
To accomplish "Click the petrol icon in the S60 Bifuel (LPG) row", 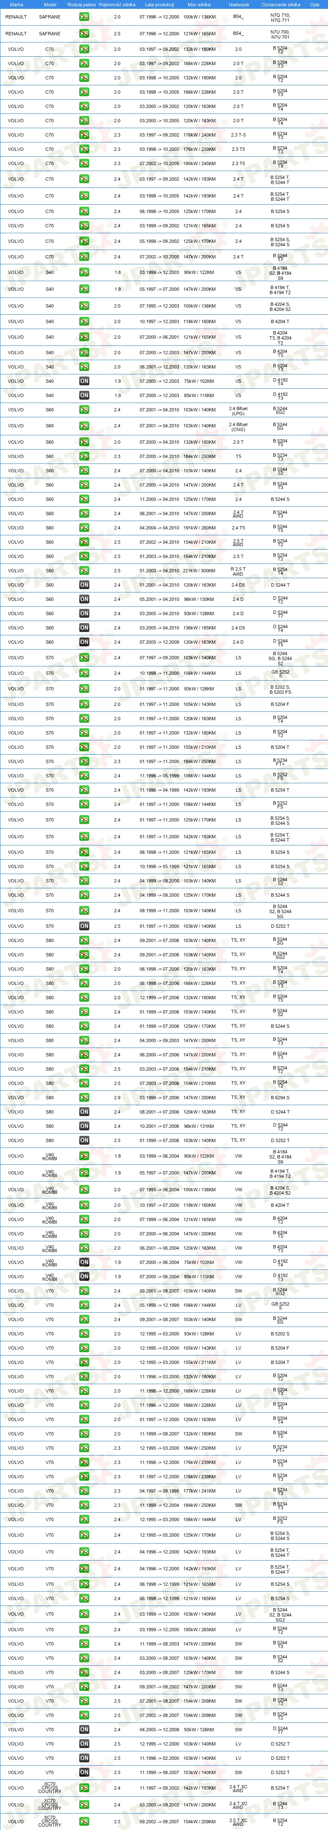I will click(84, 410).
